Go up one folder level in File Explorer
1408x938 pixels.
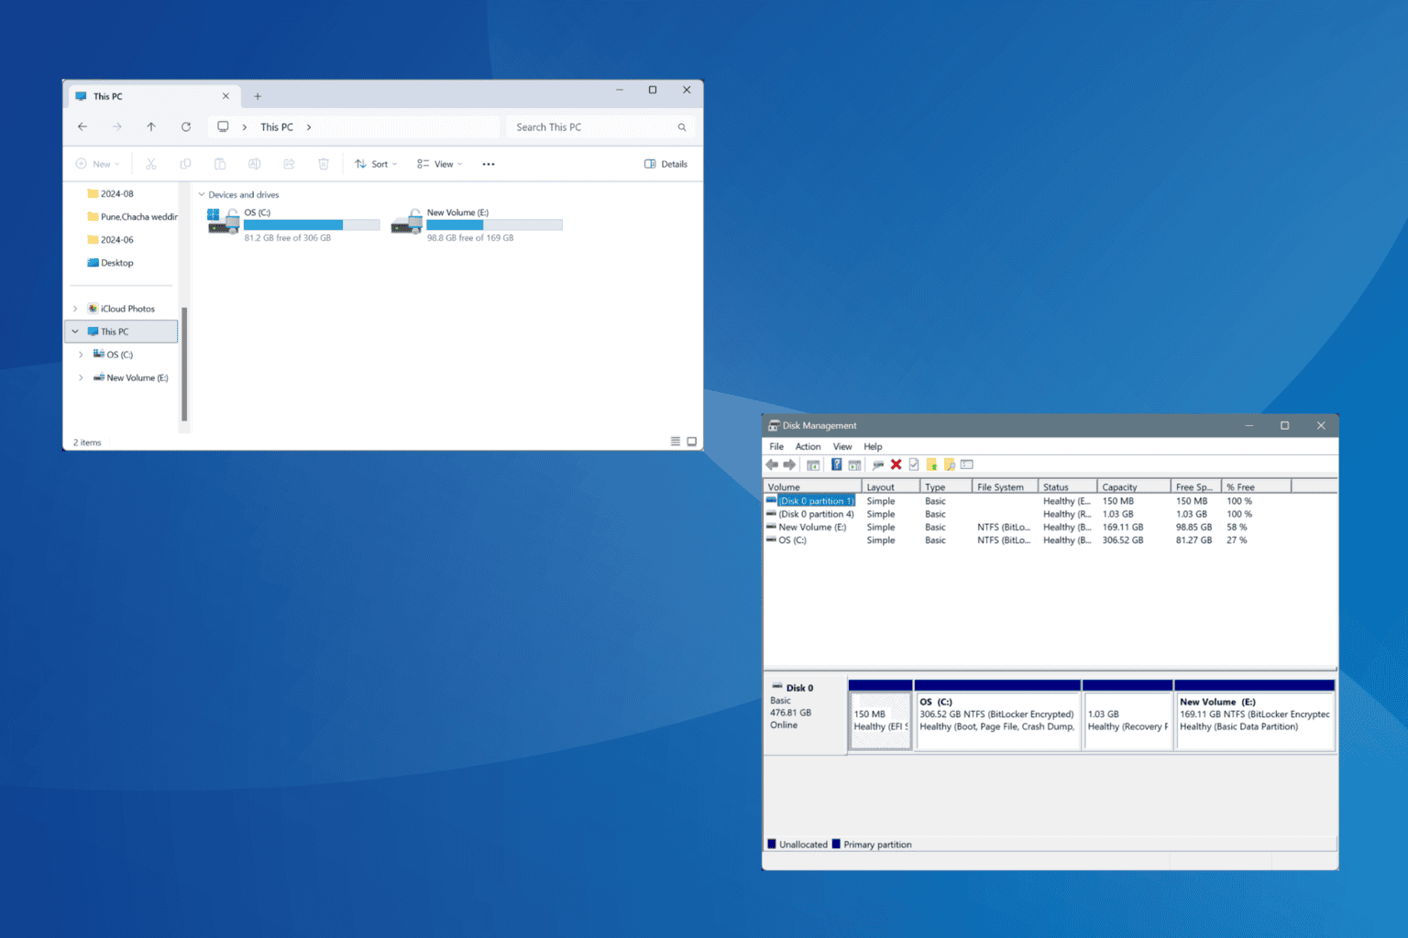click(x=151, y=126)
